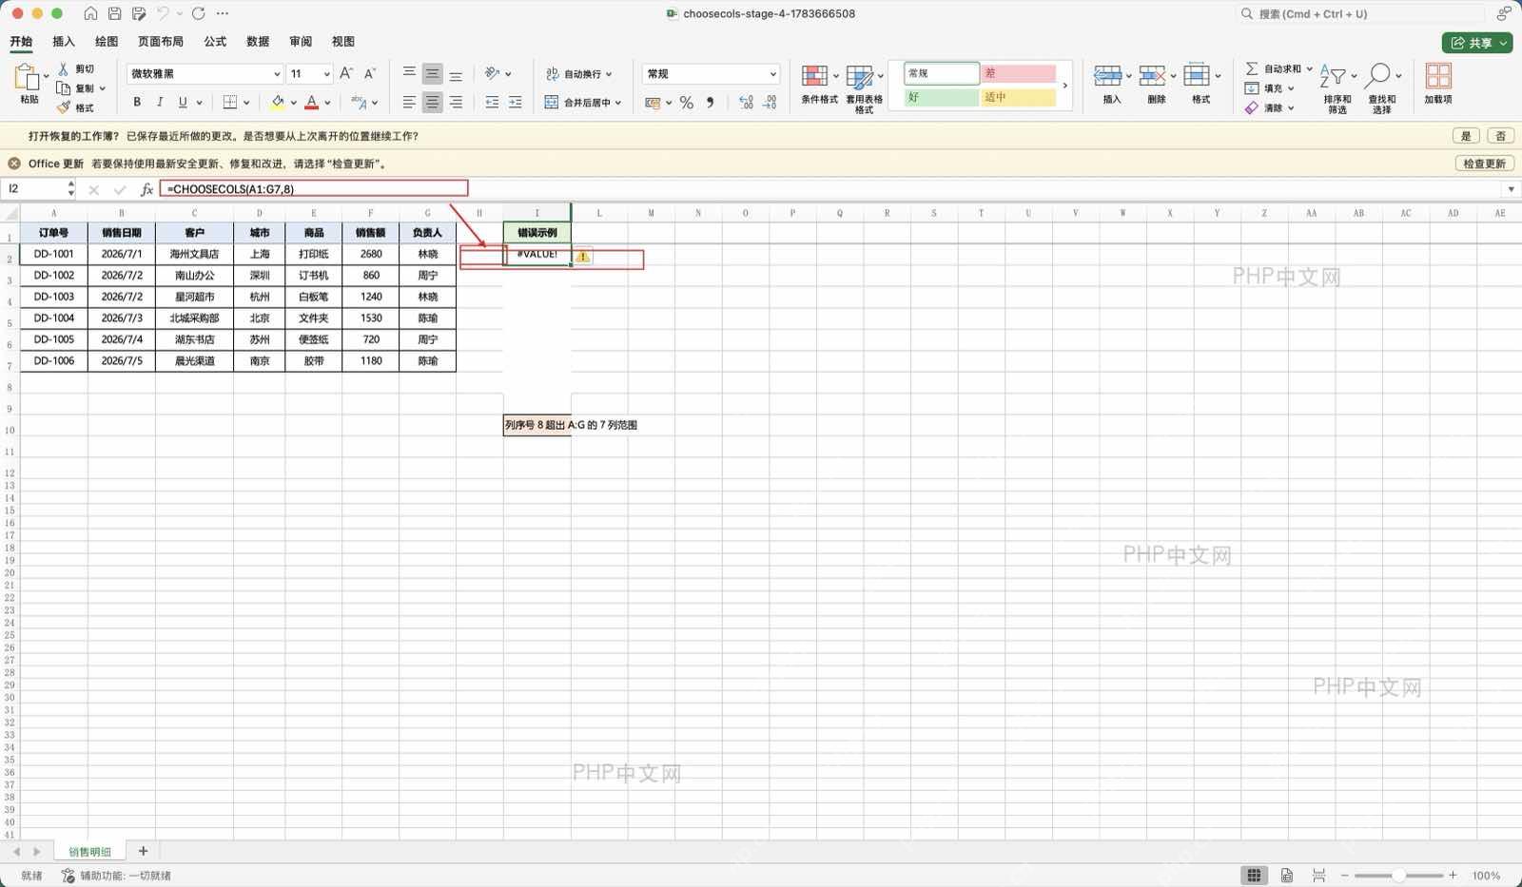Expand the formula bar
1522x887 pixels.
(1511, 189)
